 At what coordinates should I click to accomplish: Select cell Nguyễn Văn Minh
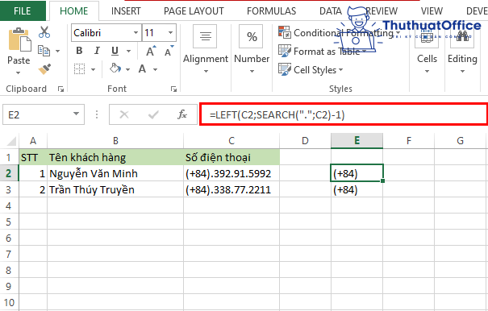(x=115, y=173)
